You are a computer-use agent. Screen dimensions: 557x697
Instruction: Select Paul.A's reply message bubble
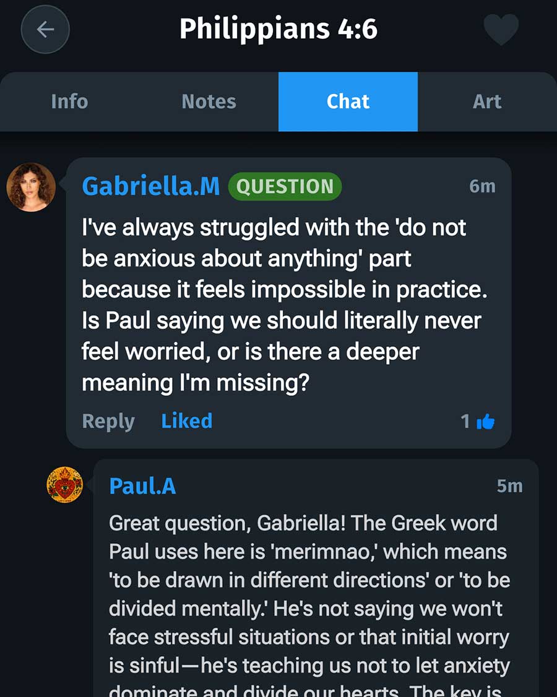coord(309,594)
